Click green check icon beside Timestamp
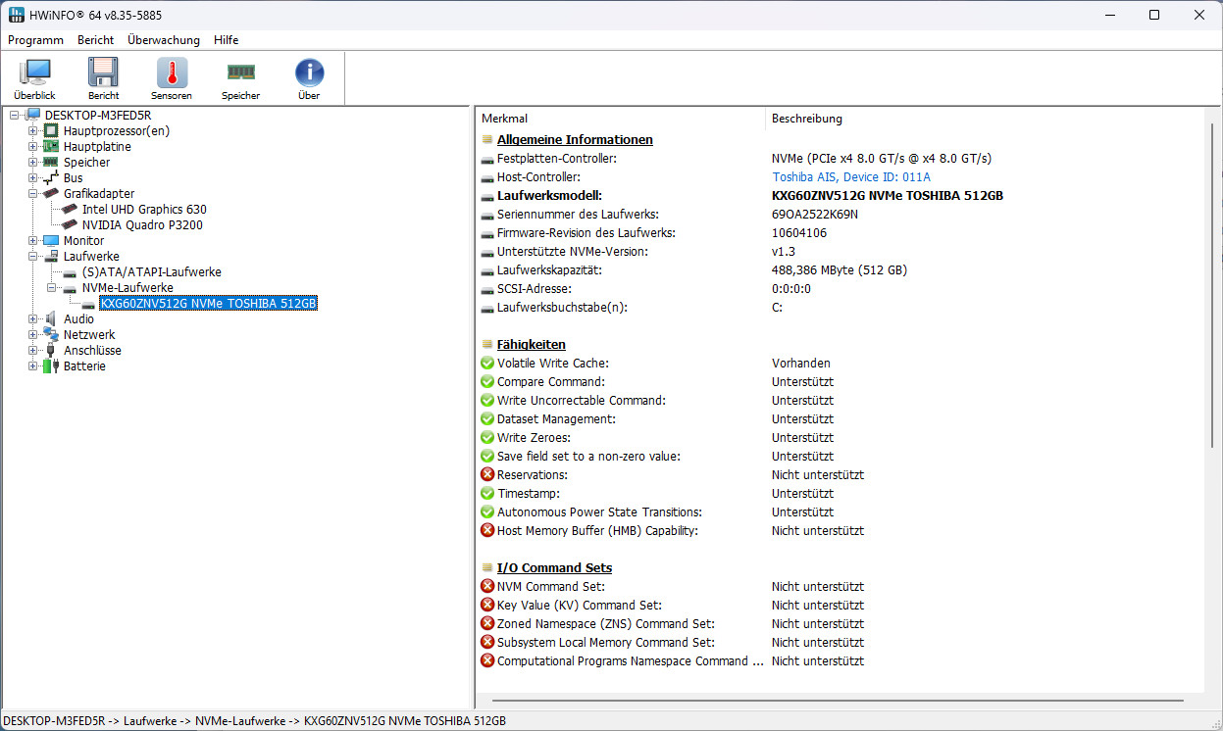 tap(487, 494)
